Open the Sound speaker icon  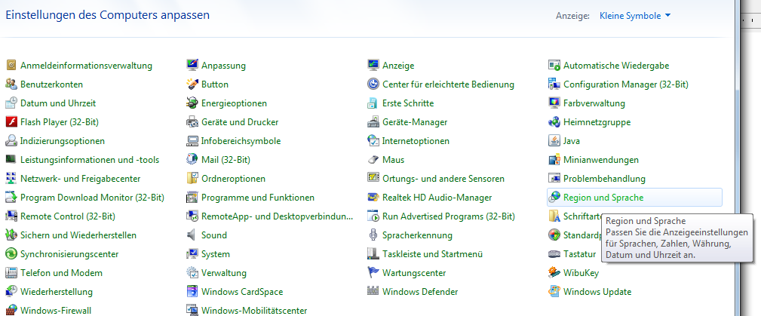(192, 235)
